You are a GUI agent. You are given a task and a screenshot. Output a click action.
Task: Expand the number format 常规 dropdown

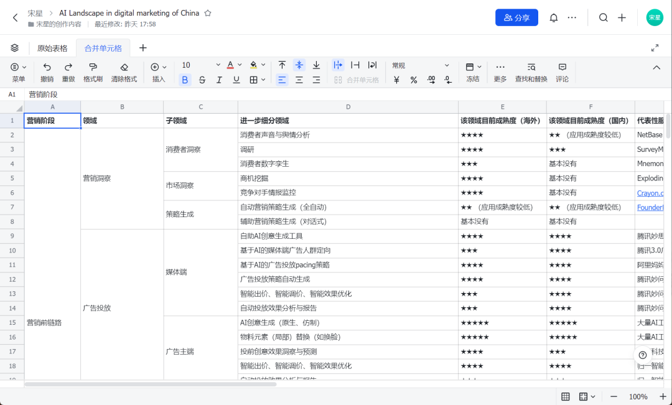(x=446, y=65)
